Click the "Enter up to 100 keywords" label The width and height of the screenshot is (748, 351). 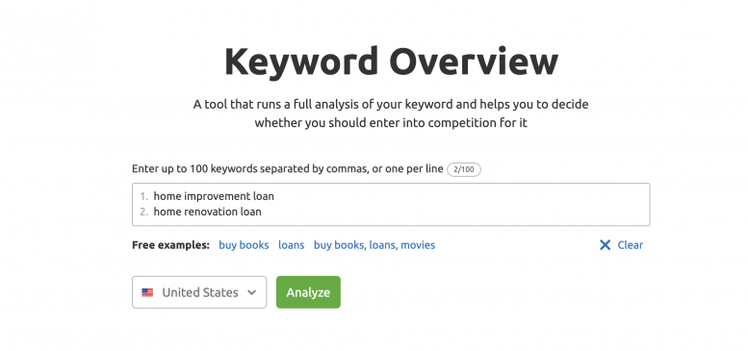[x=288, y=169]
